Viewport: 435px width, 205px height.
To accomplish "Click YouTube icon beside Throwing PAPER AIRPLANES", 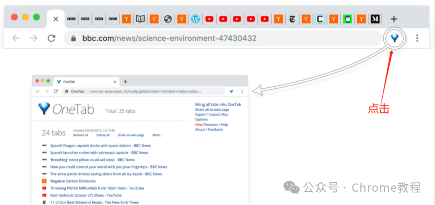I will (44, 188).
